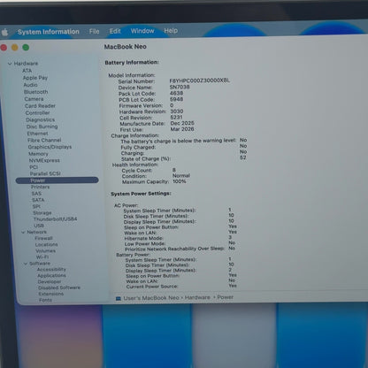
Task: Open the File menu
Action: [x=95, y=31]
